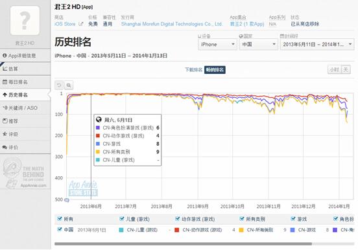The width and height of the screenshot is (358, 250).
Task: Switch chart granularity to 天
Action: point(346,69)
